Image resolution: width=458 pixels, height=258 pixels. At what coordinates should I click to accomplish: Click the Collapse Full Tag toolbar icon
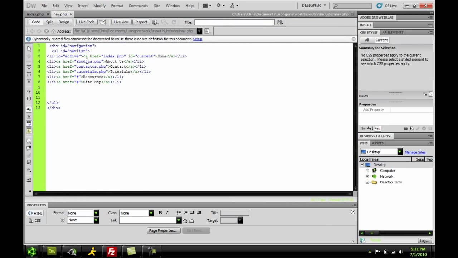click(29, 67)
